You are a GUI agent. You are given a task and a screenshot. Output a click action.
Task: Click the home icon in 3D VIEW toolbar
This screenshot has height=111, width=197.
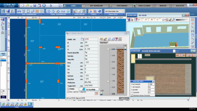(132, 20)
